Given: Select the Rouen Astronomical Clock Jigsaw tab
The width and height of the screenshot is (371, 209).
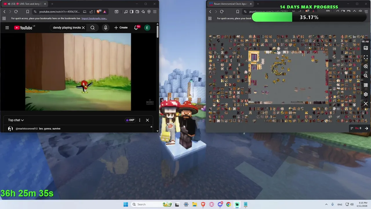Looking at the screenshot, I should point(230,4).
